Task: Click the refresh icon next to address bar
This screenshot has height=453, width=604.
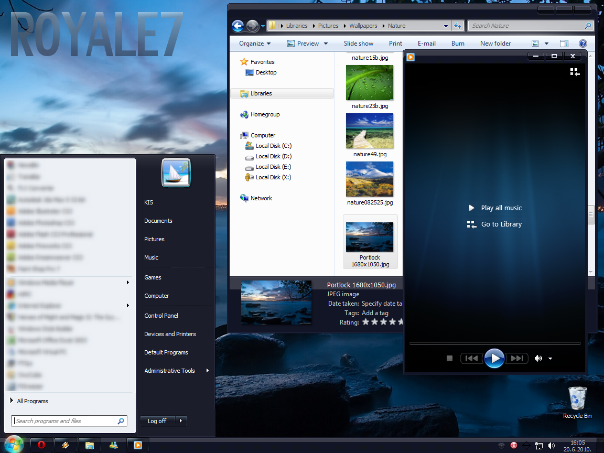Action: [x=457, y=25]
